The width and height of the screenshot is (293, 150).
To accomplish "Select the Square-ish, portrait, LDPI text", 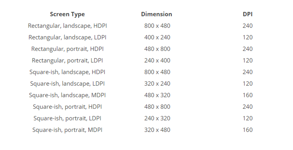I will pyautogui.click(x=67, y=118).
